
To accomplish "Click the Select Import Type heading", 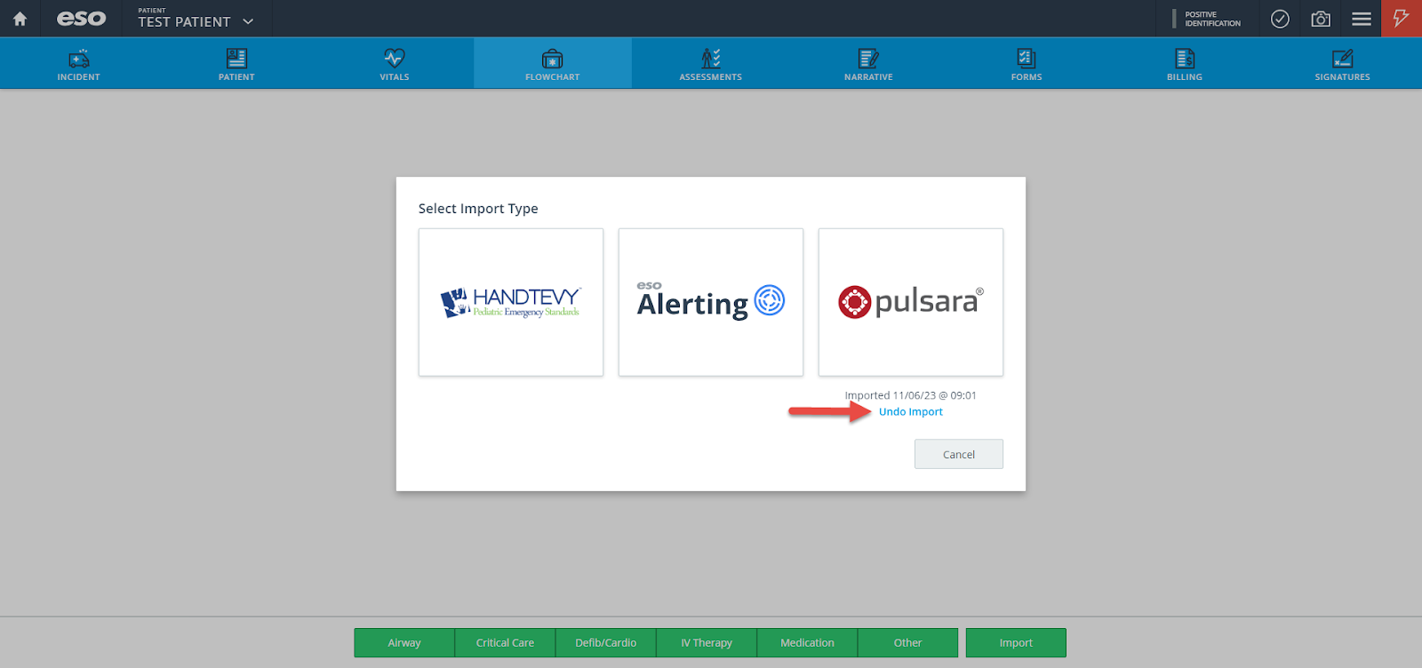I will [x=478, y=209].
